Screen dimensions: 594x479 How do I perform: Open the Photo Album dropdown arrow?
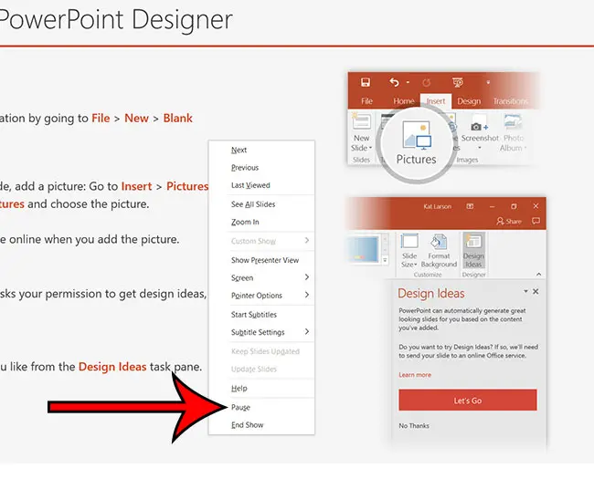click(x=525, y=148)
